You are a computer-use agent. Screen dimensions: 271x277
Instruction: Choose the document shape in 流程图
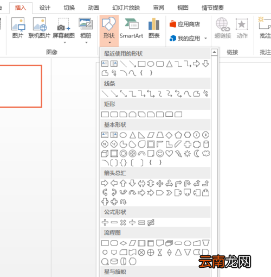point(160,243)
